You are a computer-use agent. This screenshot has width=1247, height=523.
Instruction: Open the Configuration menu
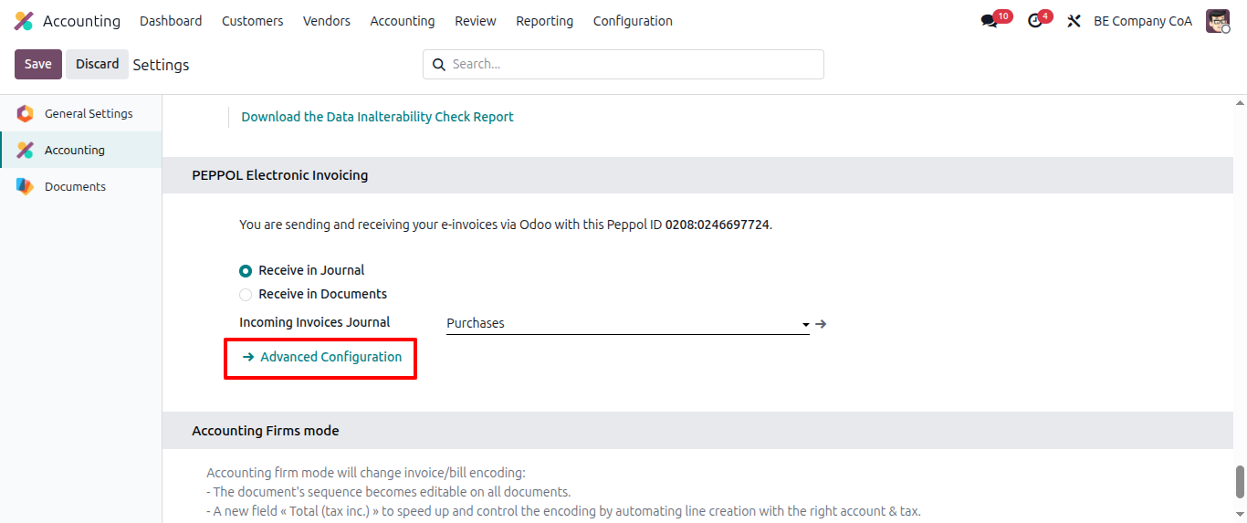coord(633,21)
